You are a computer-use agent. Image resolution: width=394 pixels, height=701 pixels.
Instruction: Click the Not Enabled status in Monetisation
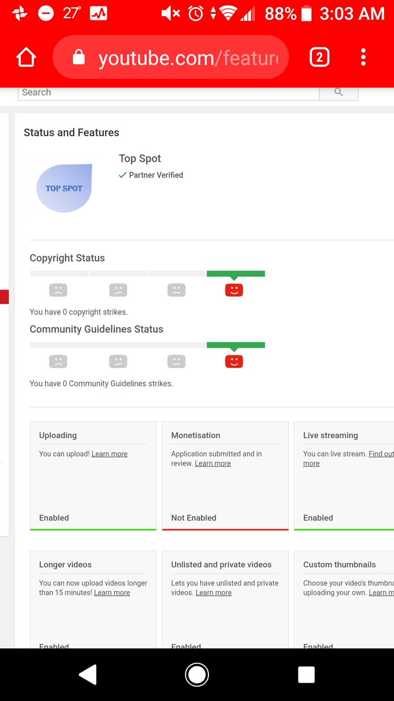[x=194, y=518]
